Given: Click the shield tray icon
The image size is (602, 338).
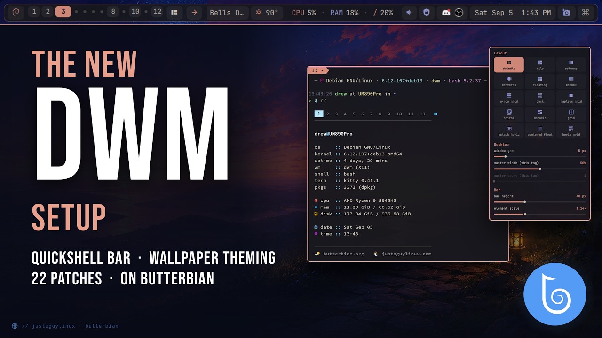Looking at the screenshot, I should 427,13.
